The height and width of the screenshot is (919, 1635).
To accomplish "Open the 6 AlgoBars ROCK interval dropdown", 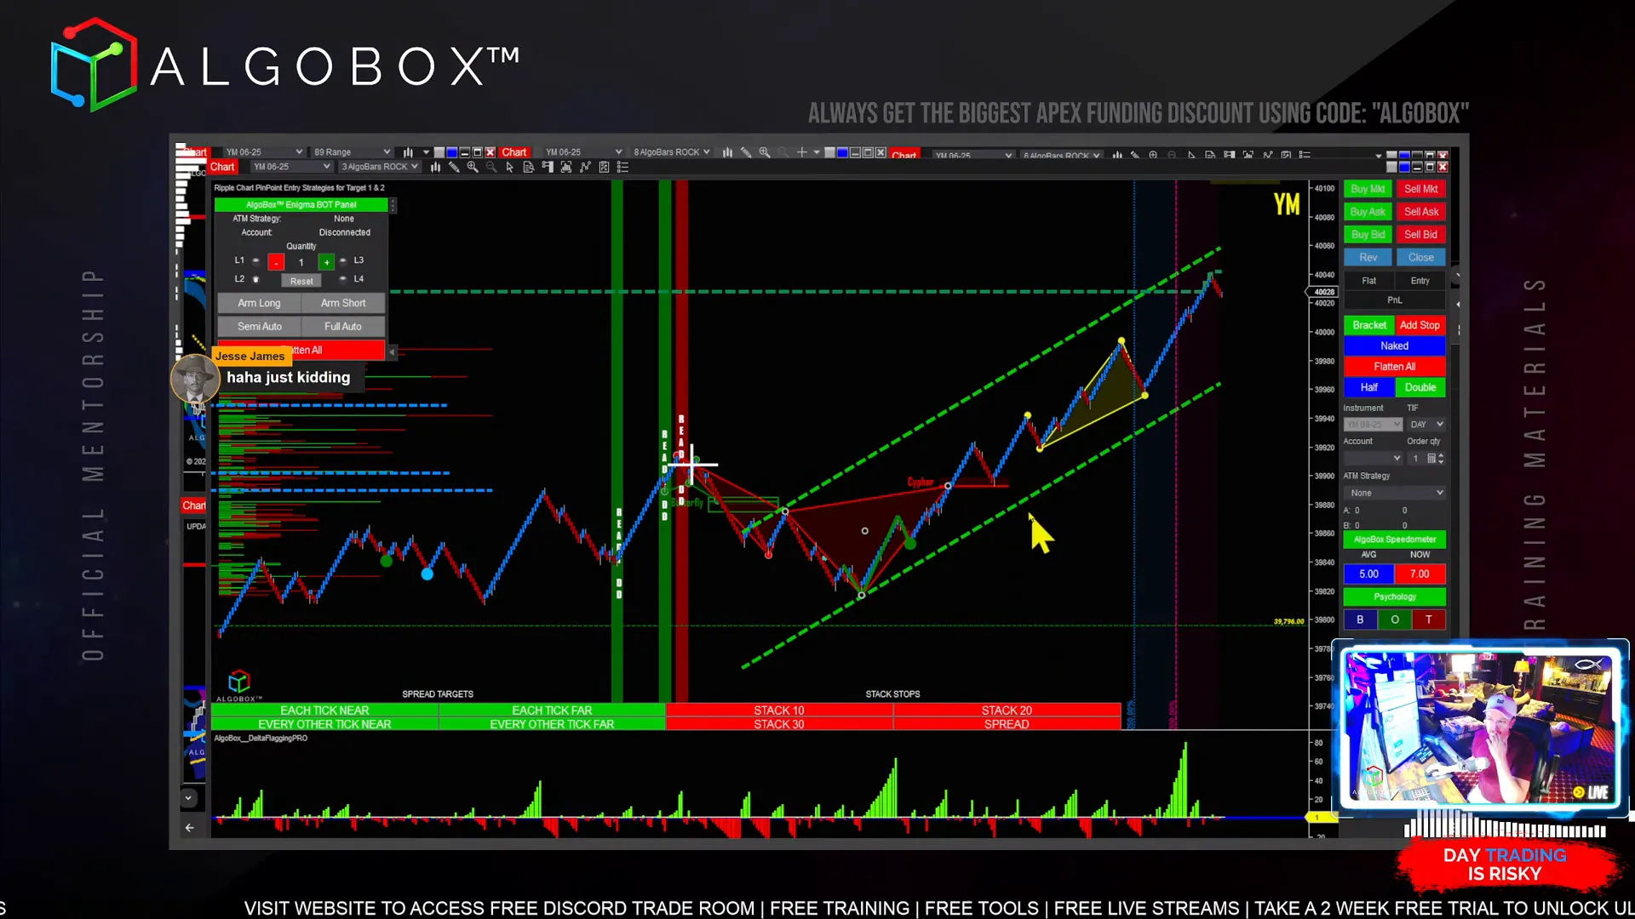I will (x=1062, y=156).
